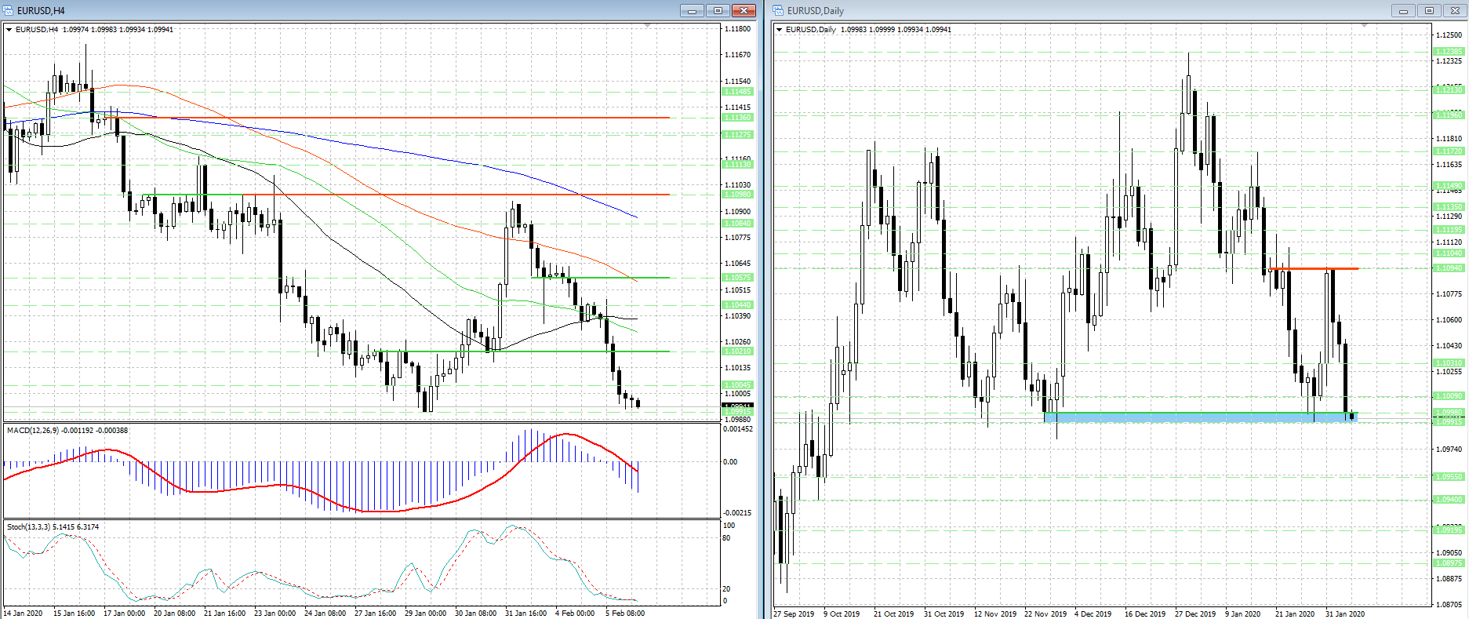Image resolution: width=1469 pixels, height=619 pixels.
Task: Minimize the EURUSD,H4 chart window
Action: [692, 10]
